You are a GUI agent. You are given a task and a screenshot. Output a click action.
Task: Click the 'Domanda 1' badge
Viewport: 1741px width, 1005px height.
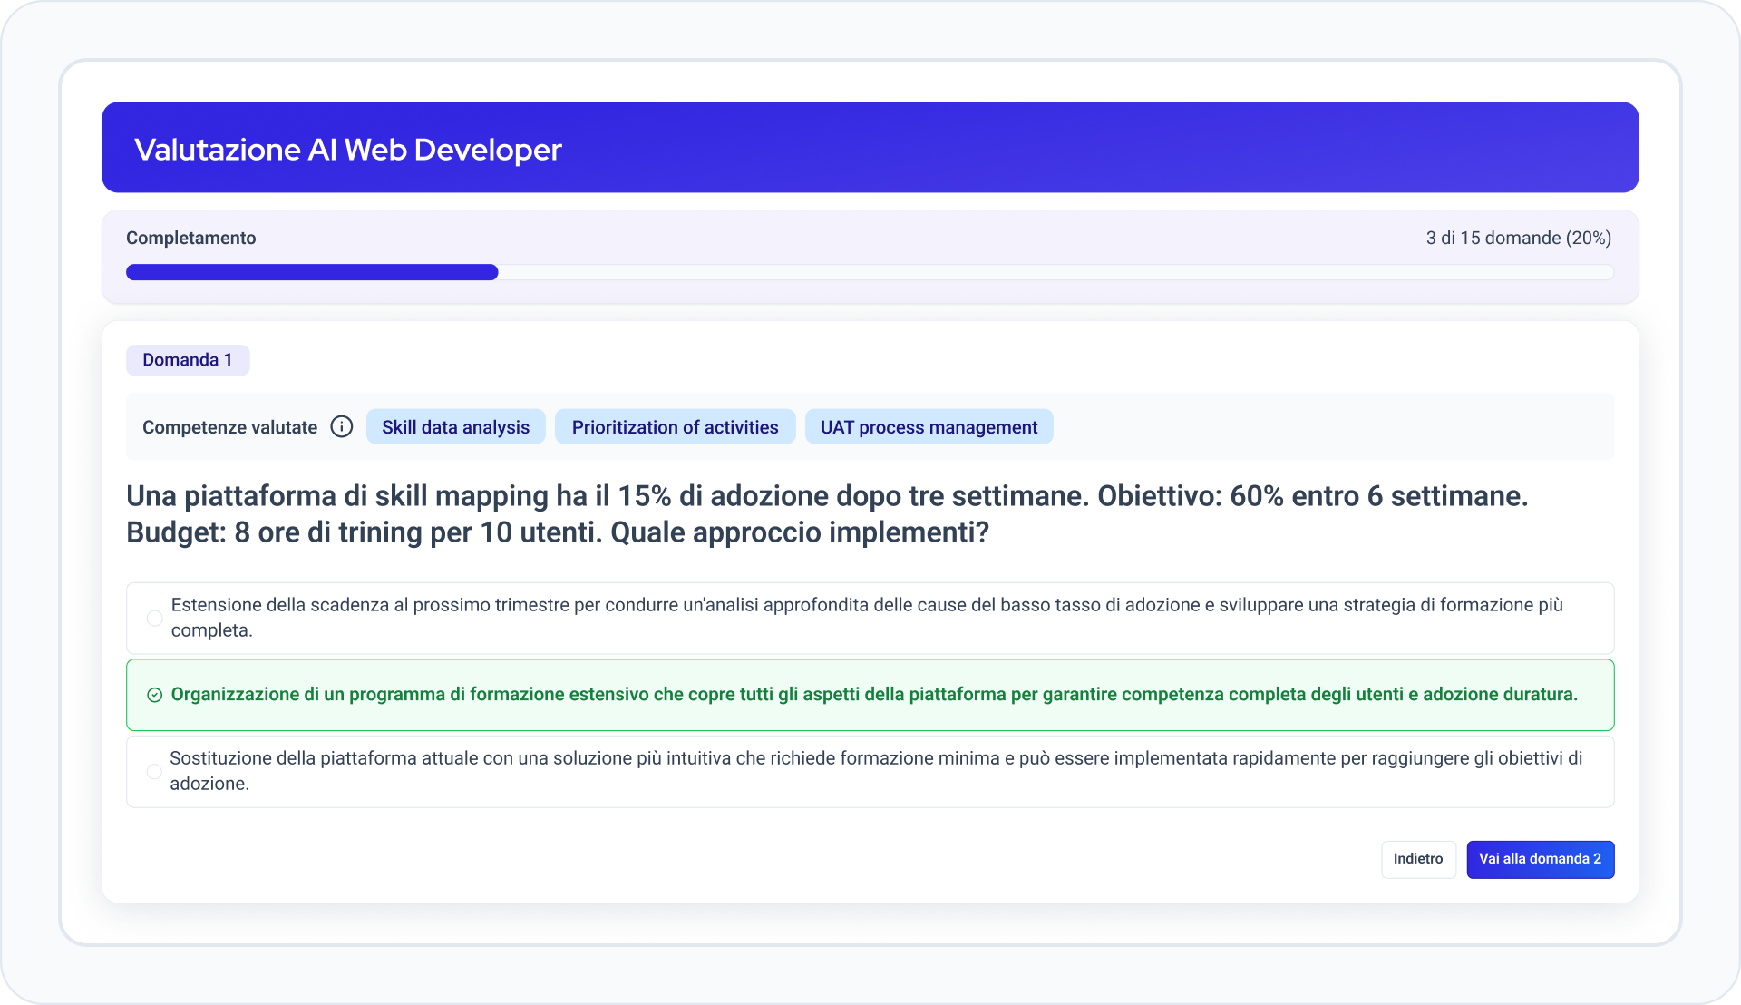point(188,360)
